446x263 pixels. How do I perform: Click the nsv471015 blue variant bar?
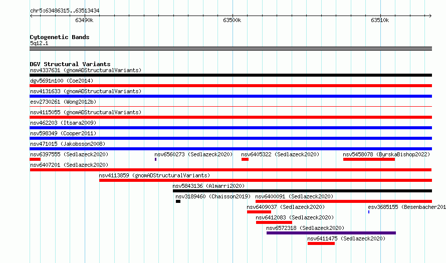point(231,149)
